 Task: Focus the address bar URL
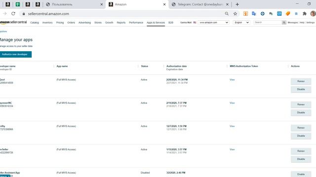(x=48, y=14)
